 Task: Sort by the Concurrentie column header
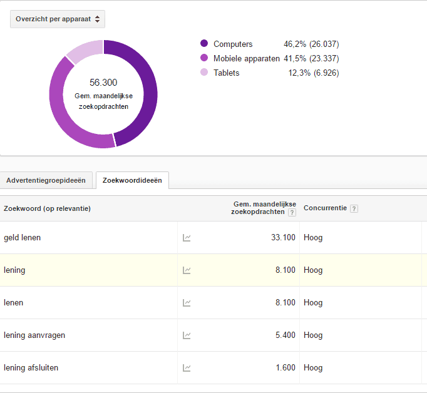click(324, 208)
